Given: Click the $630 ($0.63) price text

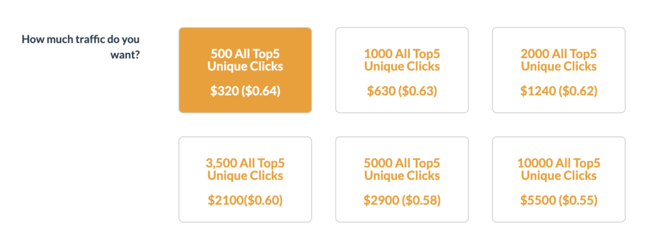Looking at the screenshot, I should click(x=402, y=92).
